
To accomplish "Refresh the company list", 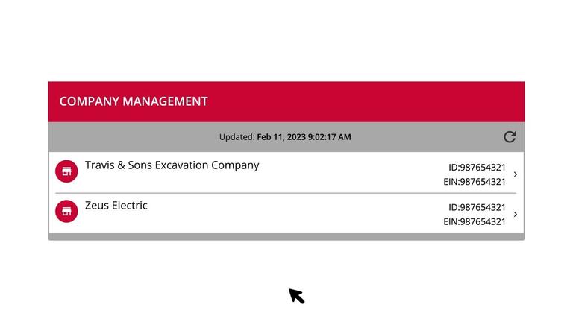I will coord(510,137).
